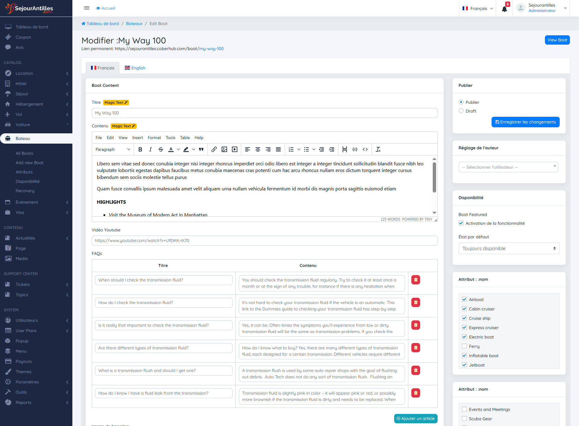579x426 pixels.
Task: Switch to the English language tab
Action: pyautogui.click(x=135, y=68)
